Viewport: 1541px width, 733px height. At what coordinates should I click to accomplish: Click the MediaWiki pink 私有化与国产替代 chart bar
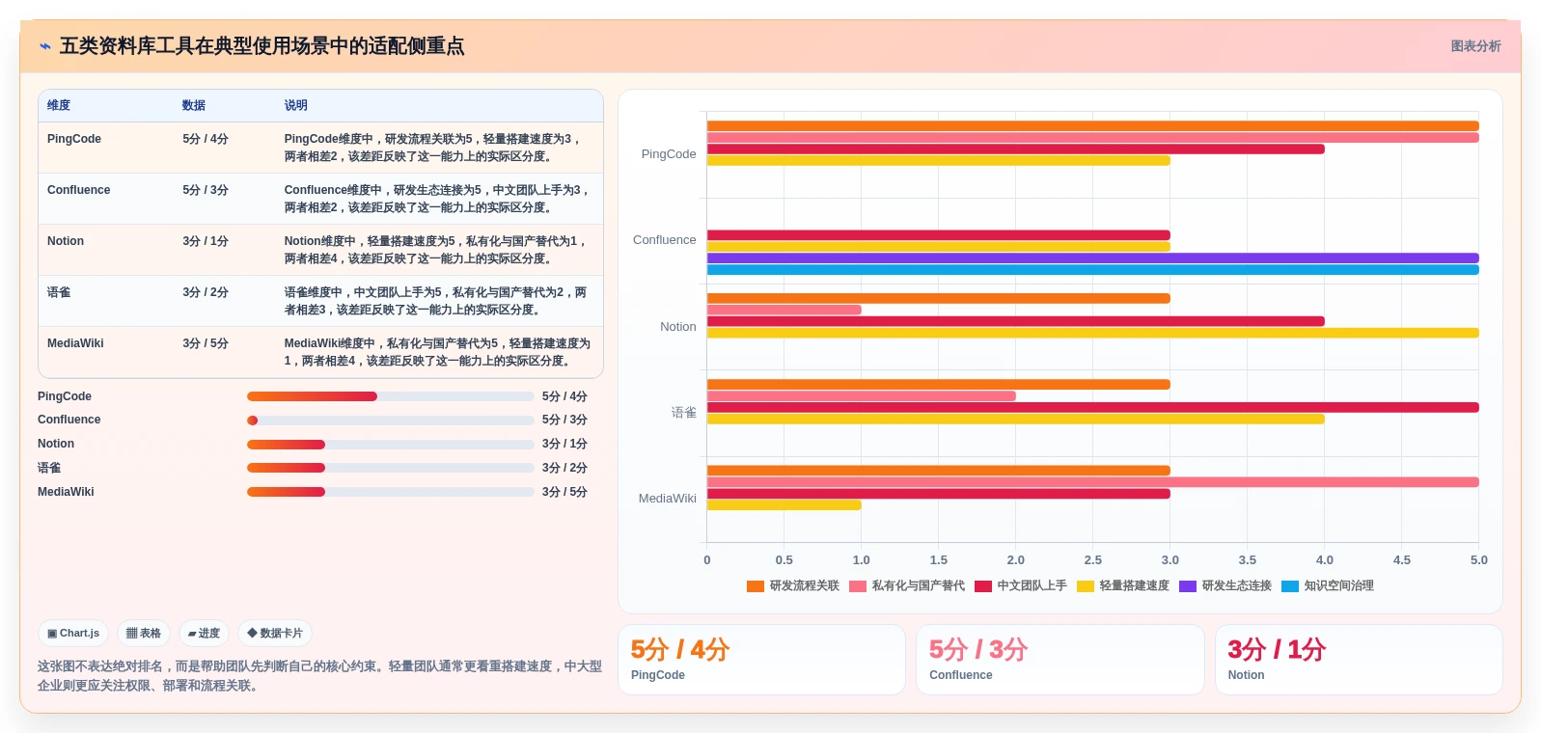pyautogui.click(x=1092, y=482)
